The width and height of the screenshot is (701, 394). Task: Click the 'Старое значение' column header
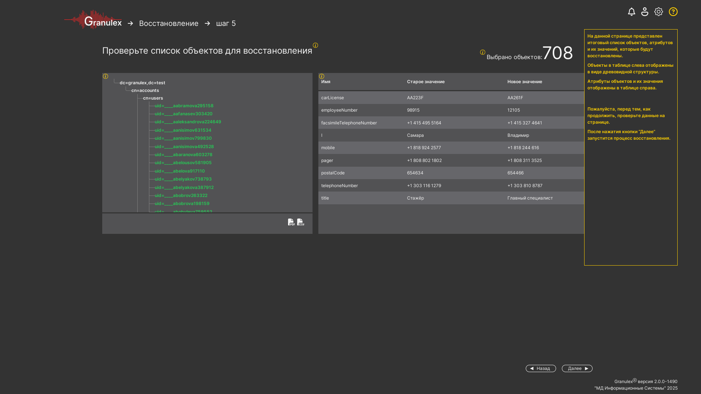(426, 82)
